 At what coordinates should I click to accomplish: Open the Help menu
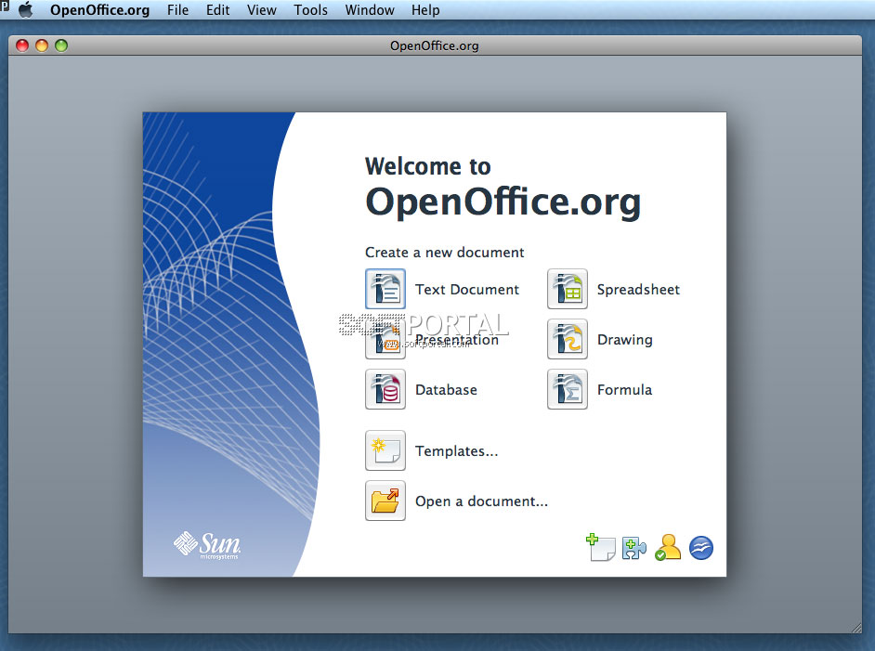click(425, 10)
